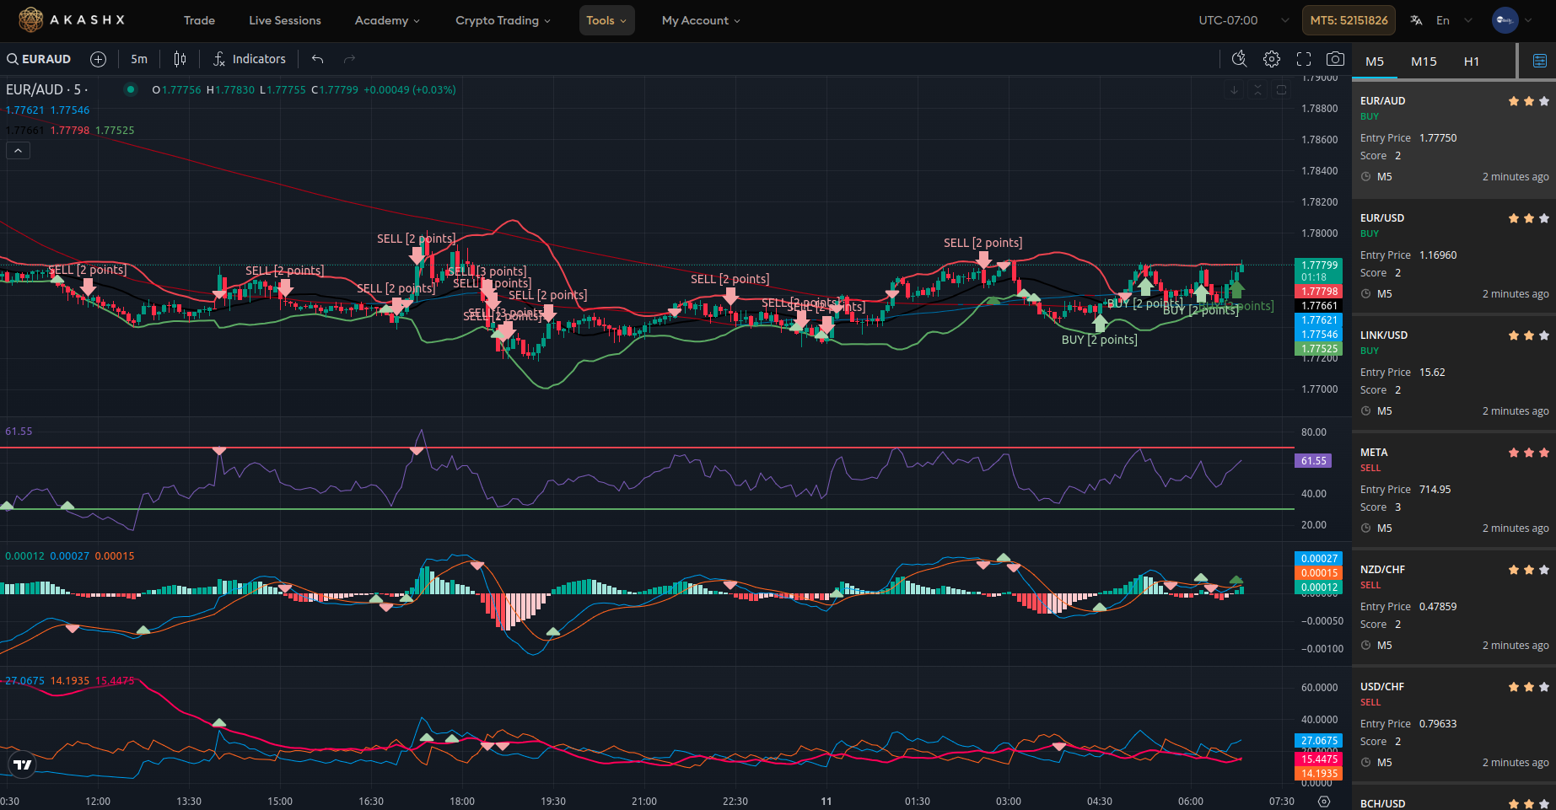
Task: Open the Indicators menu
Action: click(250, 59)
